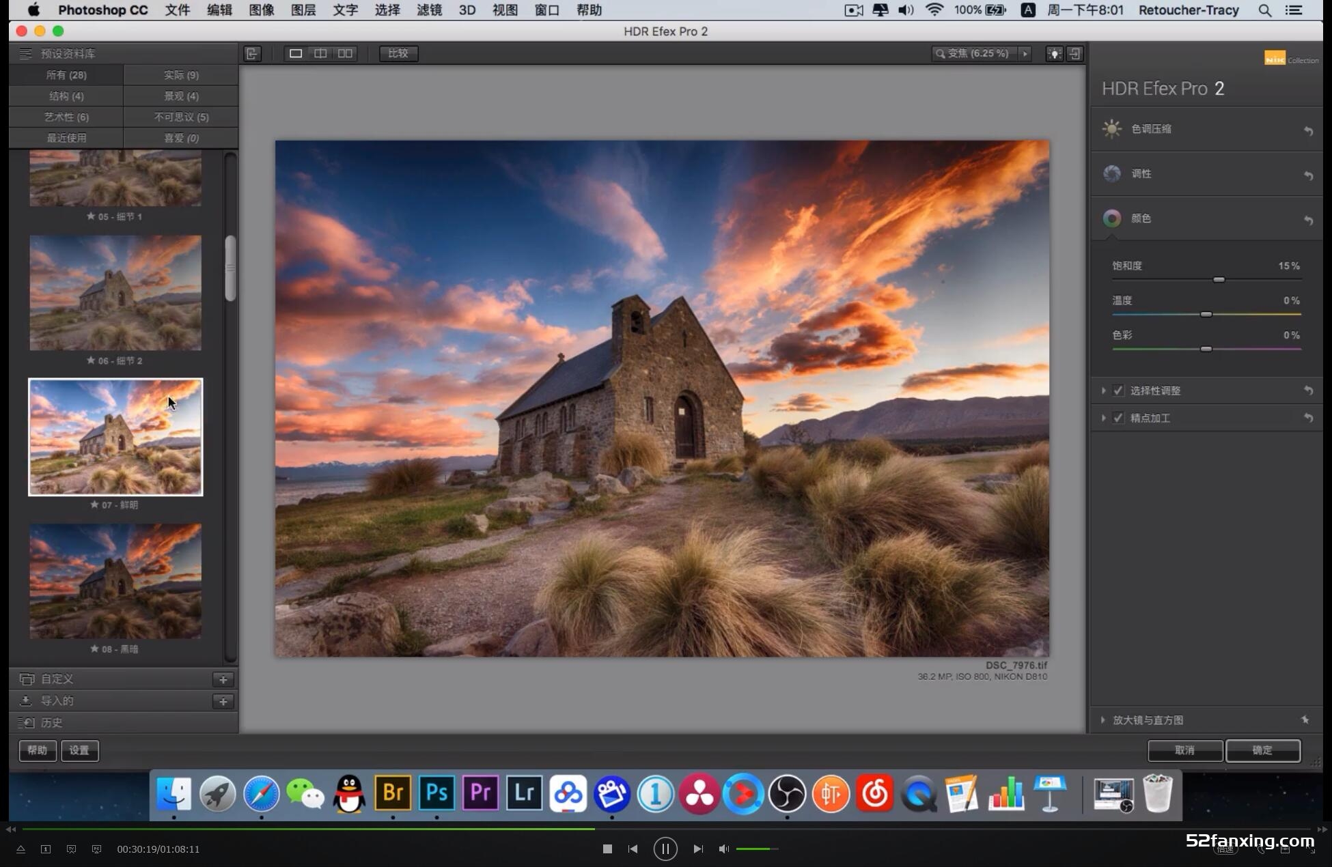The image size is (1332, 867).
Task: Hide the preset library panel toggle
Action: coord(252,53)
